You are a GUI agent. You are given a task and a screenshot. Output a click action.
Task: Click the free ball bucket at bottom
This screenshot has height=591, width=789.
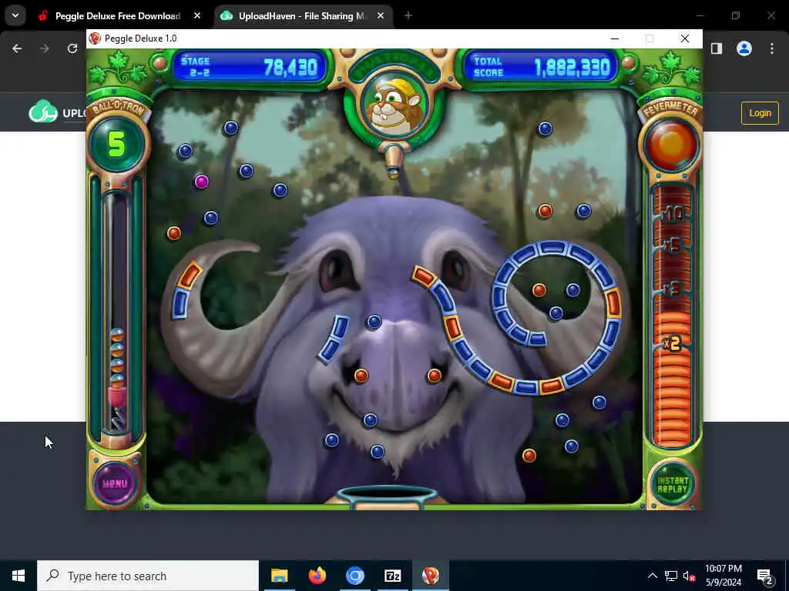[387, 497]
